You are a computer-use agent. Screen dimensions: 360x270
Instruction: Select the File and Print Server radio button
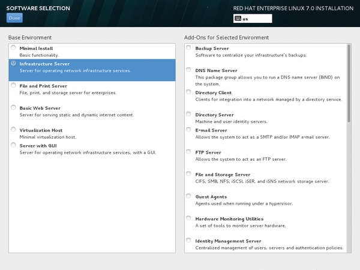13,85
